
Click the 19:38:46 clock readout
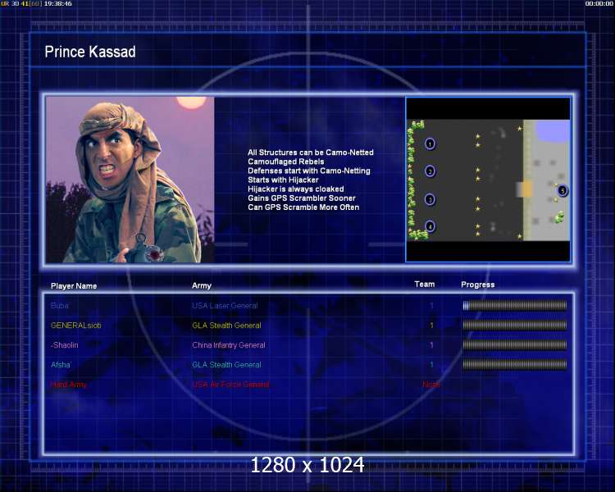click(x=57, y=3)
